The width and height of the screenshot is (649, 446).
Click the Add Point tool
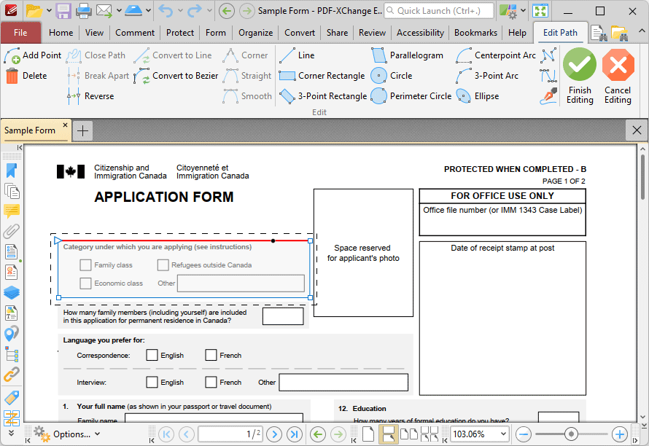(33, 55)
